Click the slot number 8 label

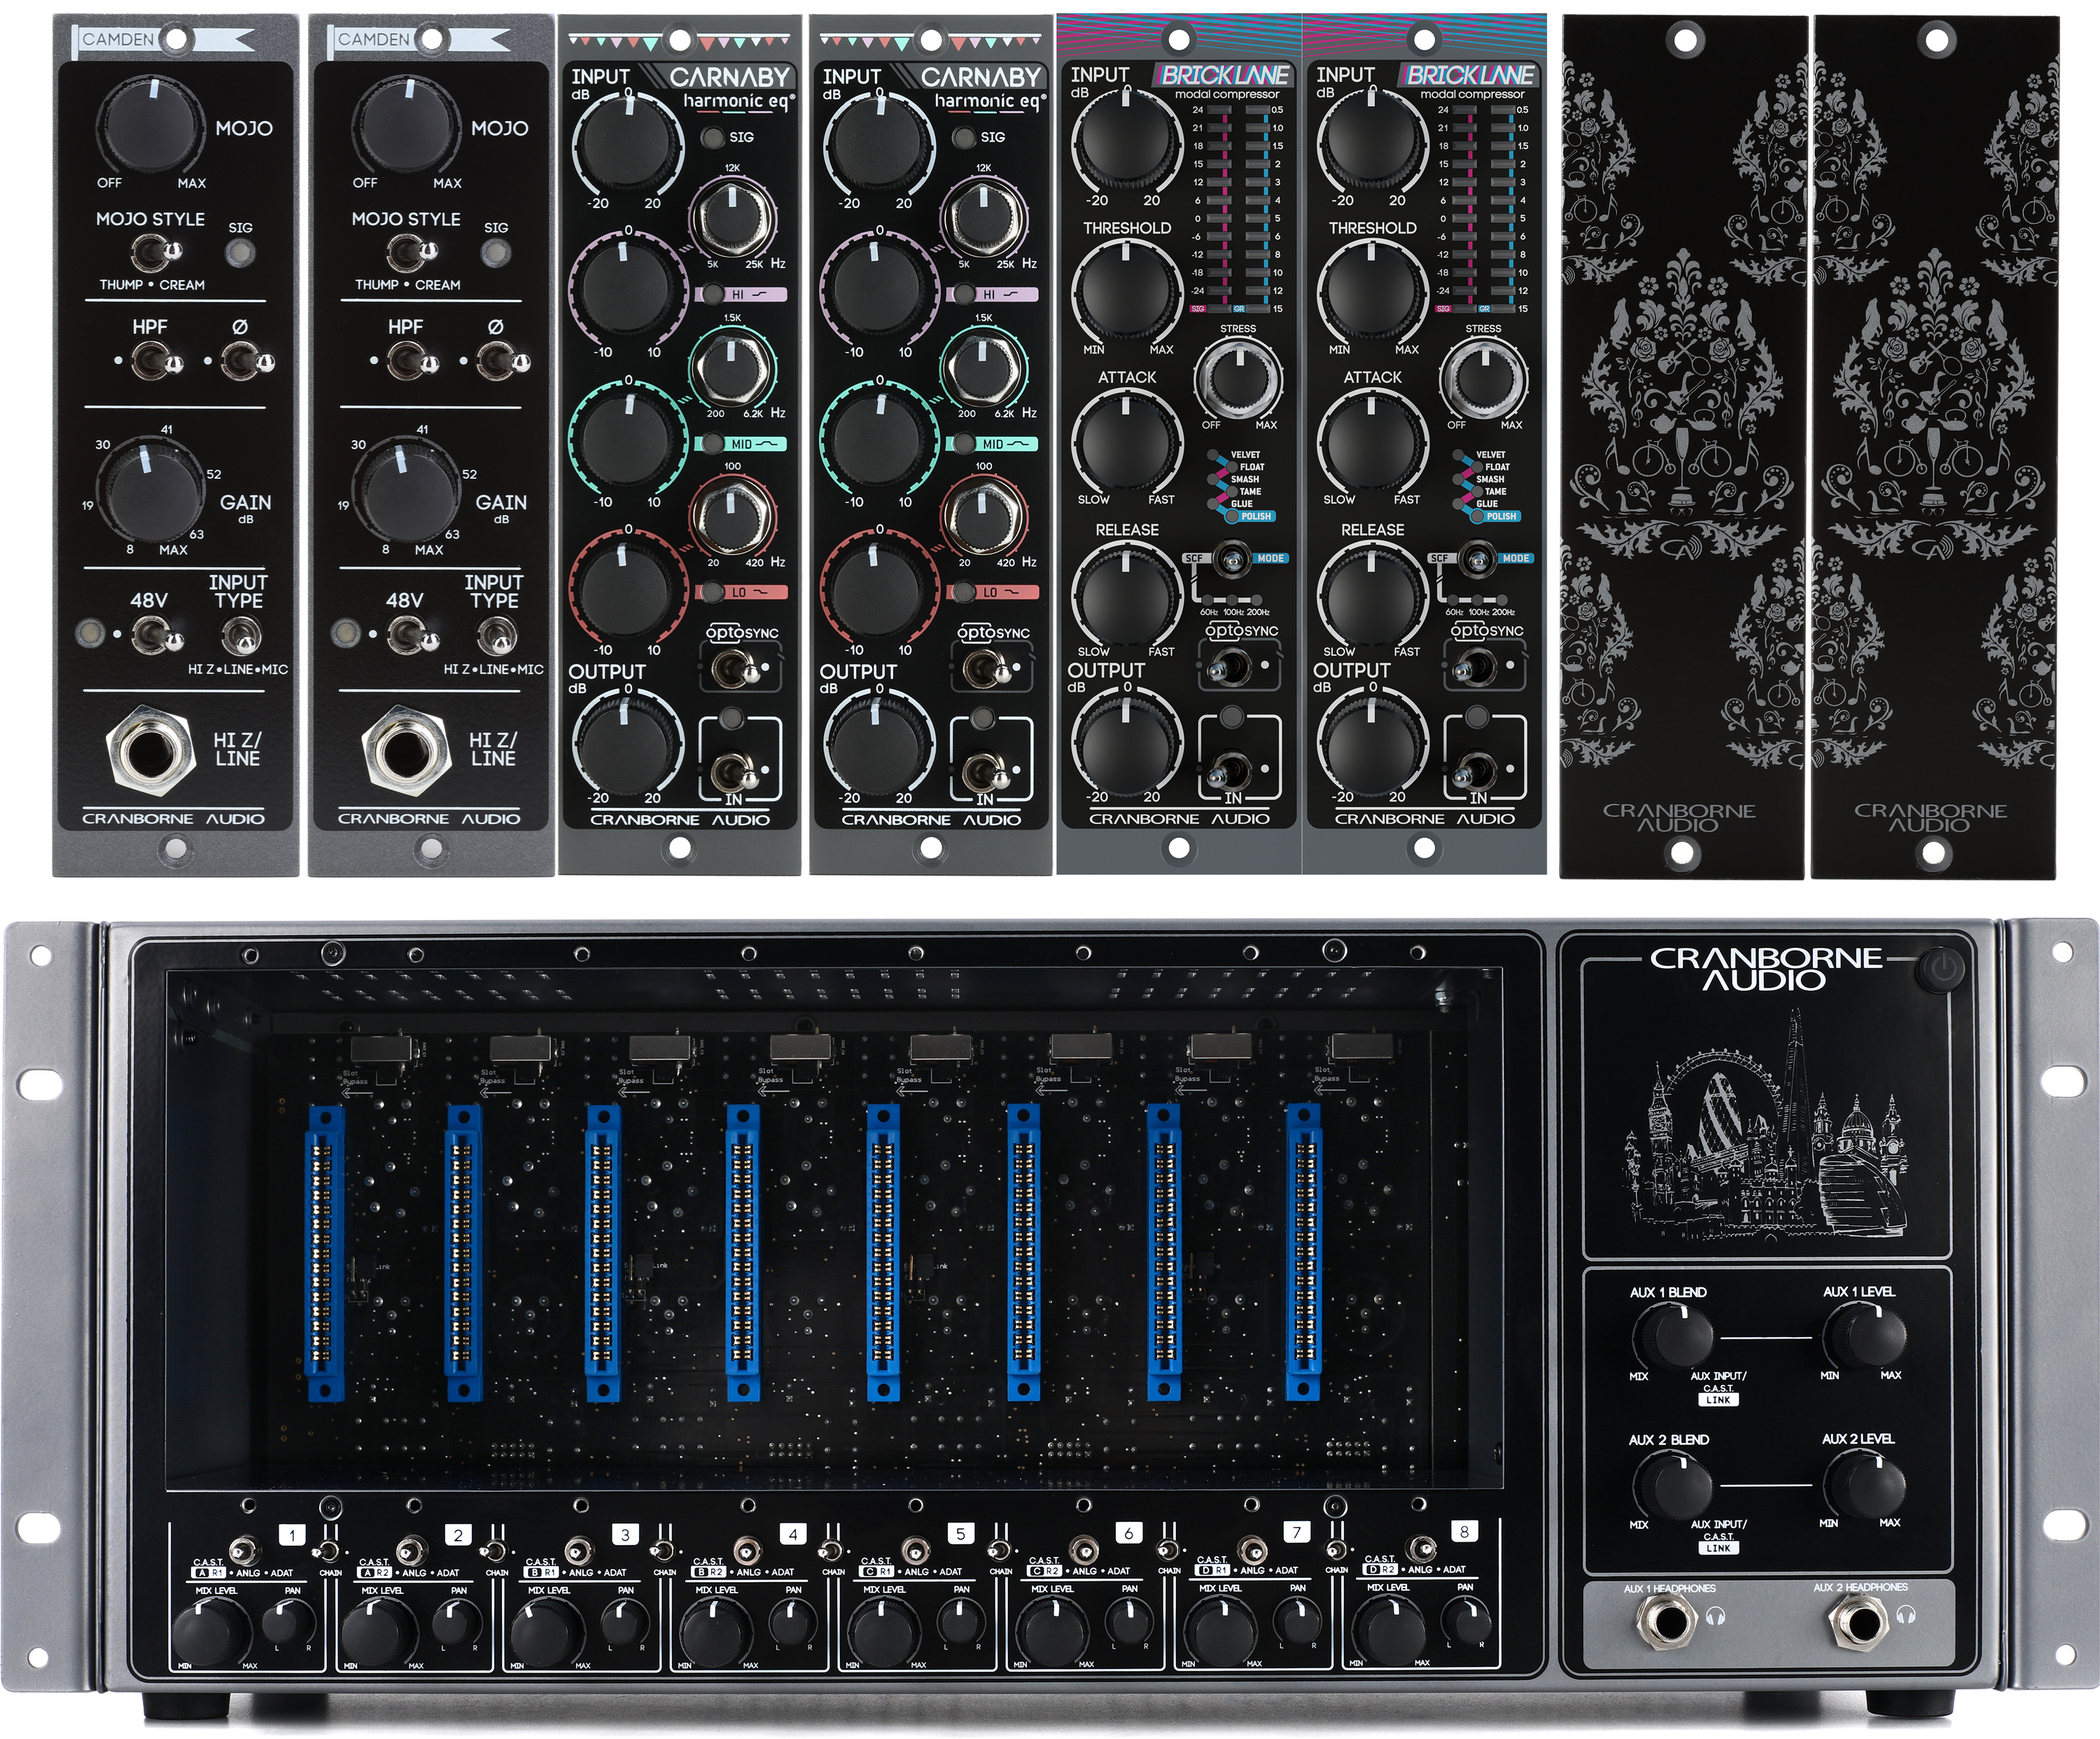(x=1464, y=1531)
